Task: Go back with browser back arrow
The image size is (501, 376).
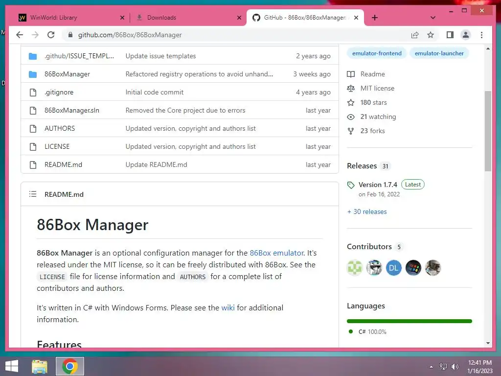Action: [x=20, y=35]
